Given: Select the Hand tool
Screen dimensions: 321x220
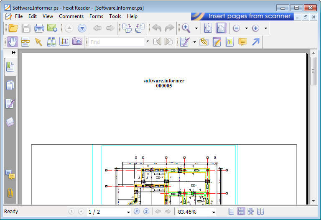Looking at the screenshot, I should point(12,41).
